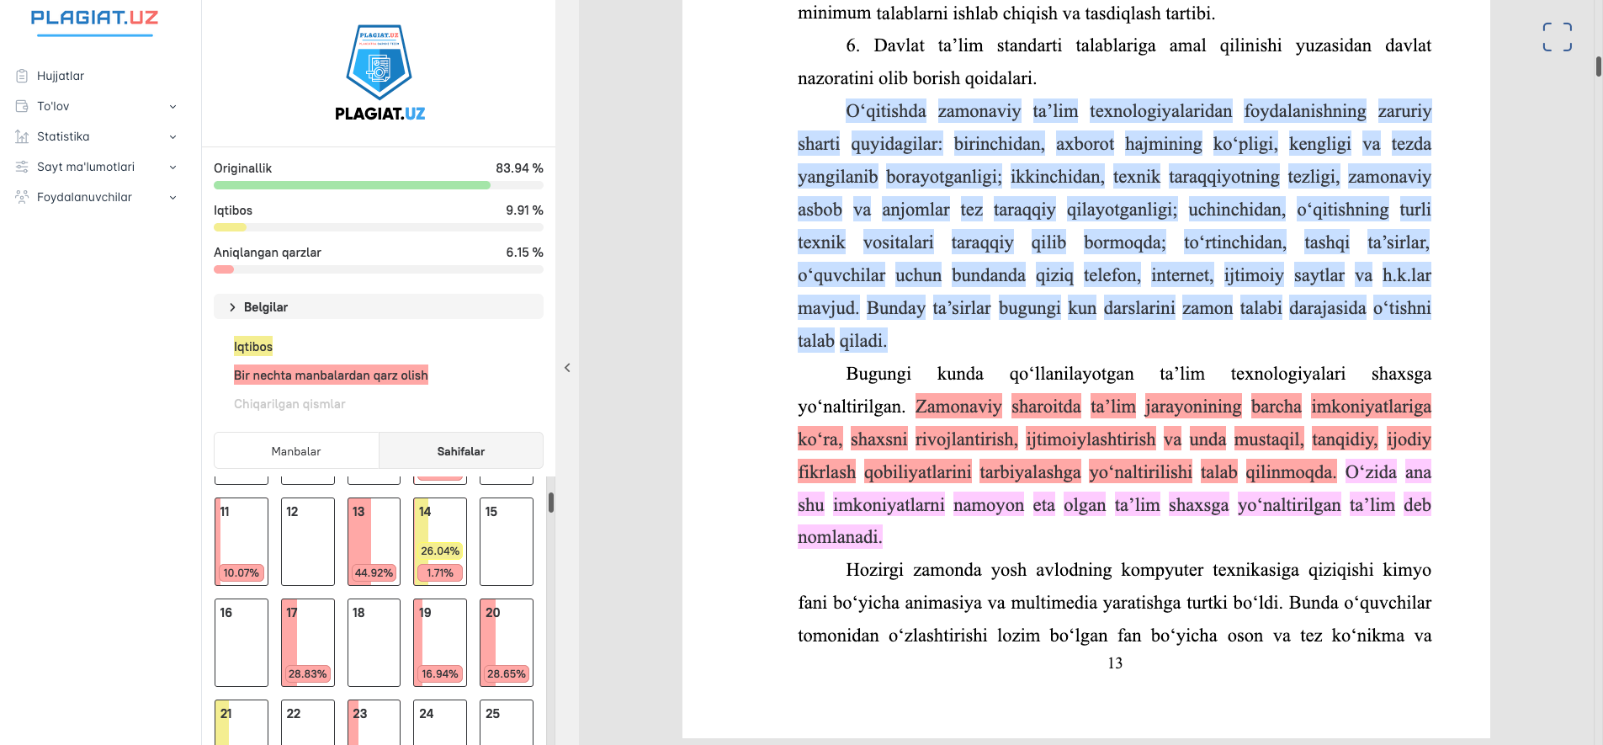
Task: Open page 14 thumbnail
Action: [440, 541]
